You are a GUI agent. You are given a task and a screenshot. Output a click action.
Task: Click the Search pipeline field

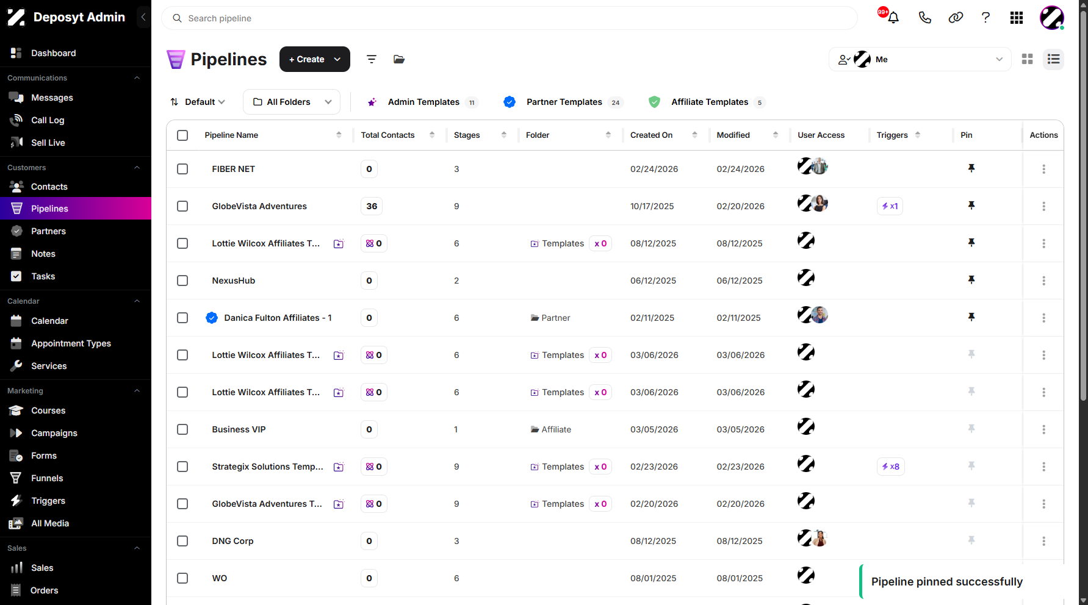tap(510, 18)
